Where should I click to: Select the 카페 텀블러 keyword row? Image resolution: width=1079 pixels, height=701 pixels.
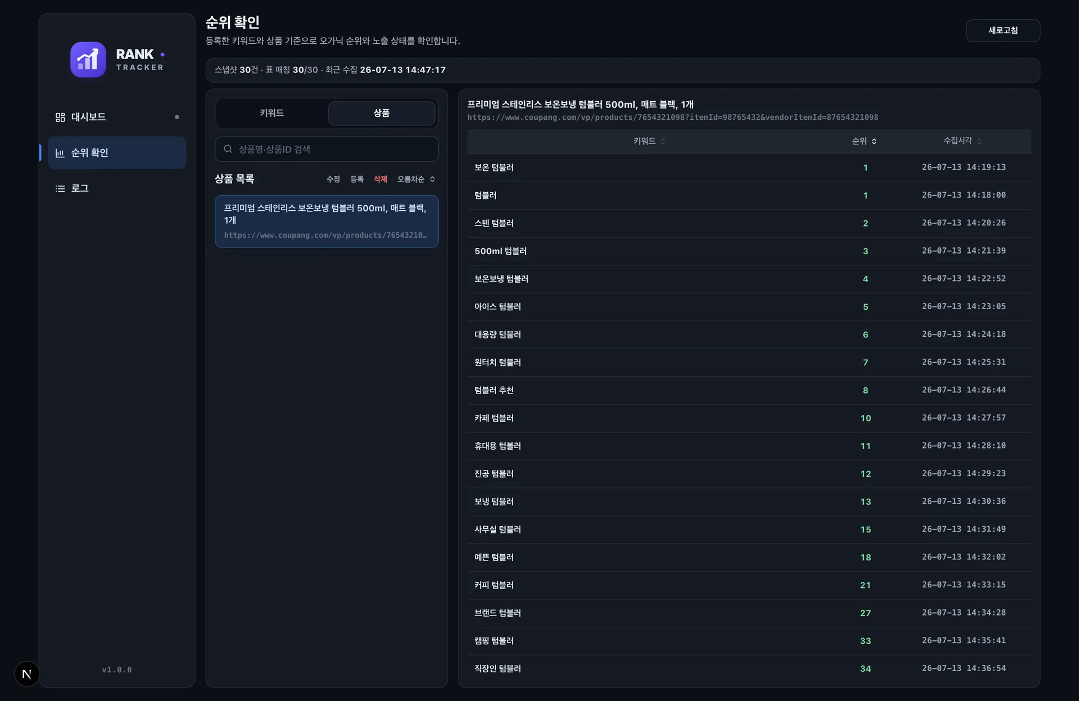click(749, 418)
